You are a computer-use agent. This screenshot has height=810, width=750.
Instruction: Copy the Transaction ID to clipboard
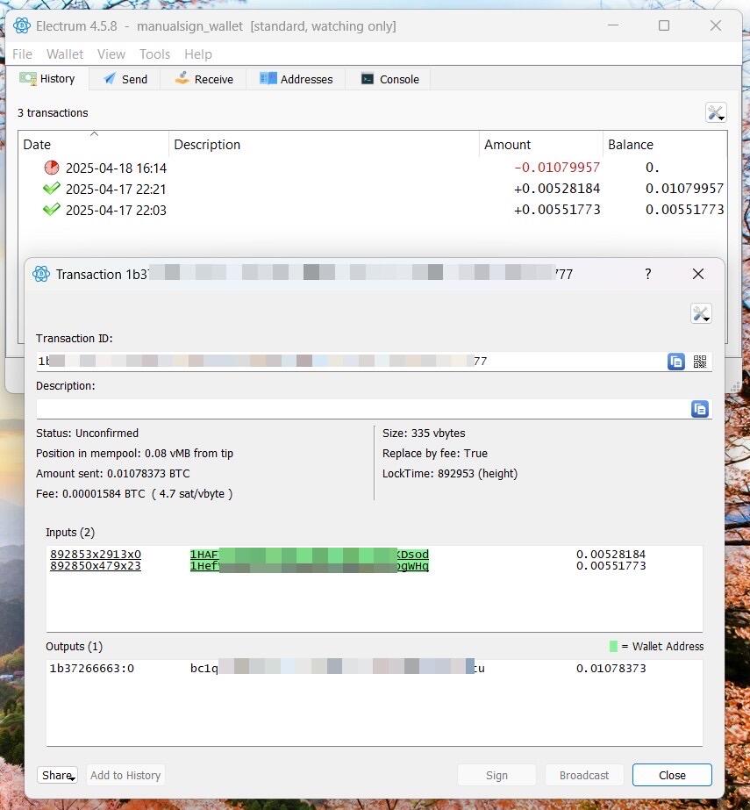pos(676,361)
